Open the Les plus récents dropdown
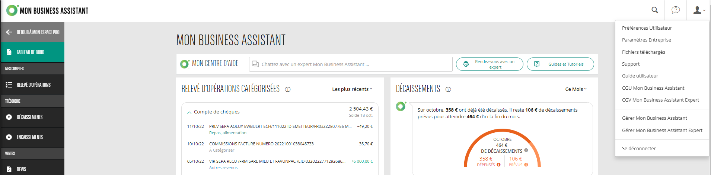 pos(352,89)
